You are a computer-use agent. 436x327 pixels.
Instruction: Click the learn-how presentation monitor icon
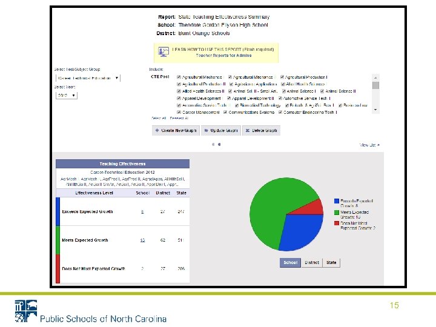(x=163, y=52)
